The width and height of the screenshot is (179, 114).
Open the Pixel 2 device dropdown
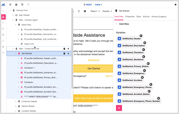[95, 11]
